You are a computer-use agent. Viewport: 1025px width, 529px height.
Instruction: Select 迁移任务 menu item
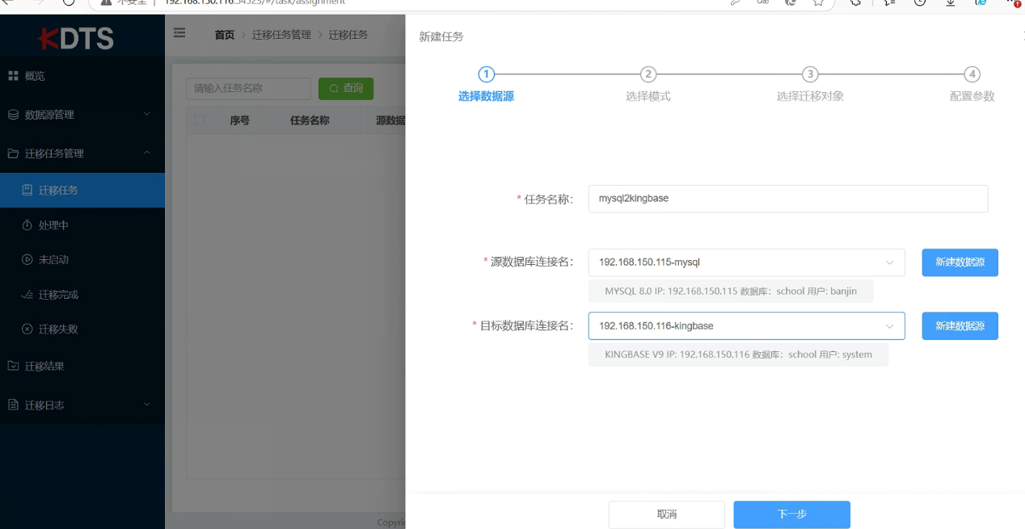point(58,191)
